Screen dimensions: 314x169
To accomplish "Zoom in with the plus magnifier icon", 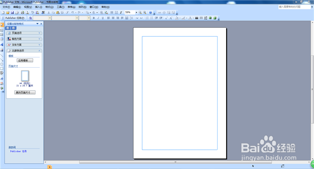I will point(144,13).
